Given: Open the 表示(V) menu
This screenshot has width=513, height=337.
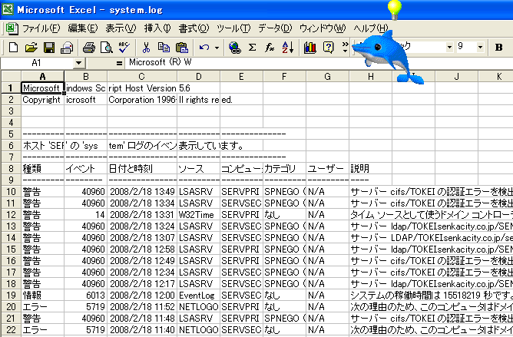Looking at the screenshot, I should (x=121, y=28).
